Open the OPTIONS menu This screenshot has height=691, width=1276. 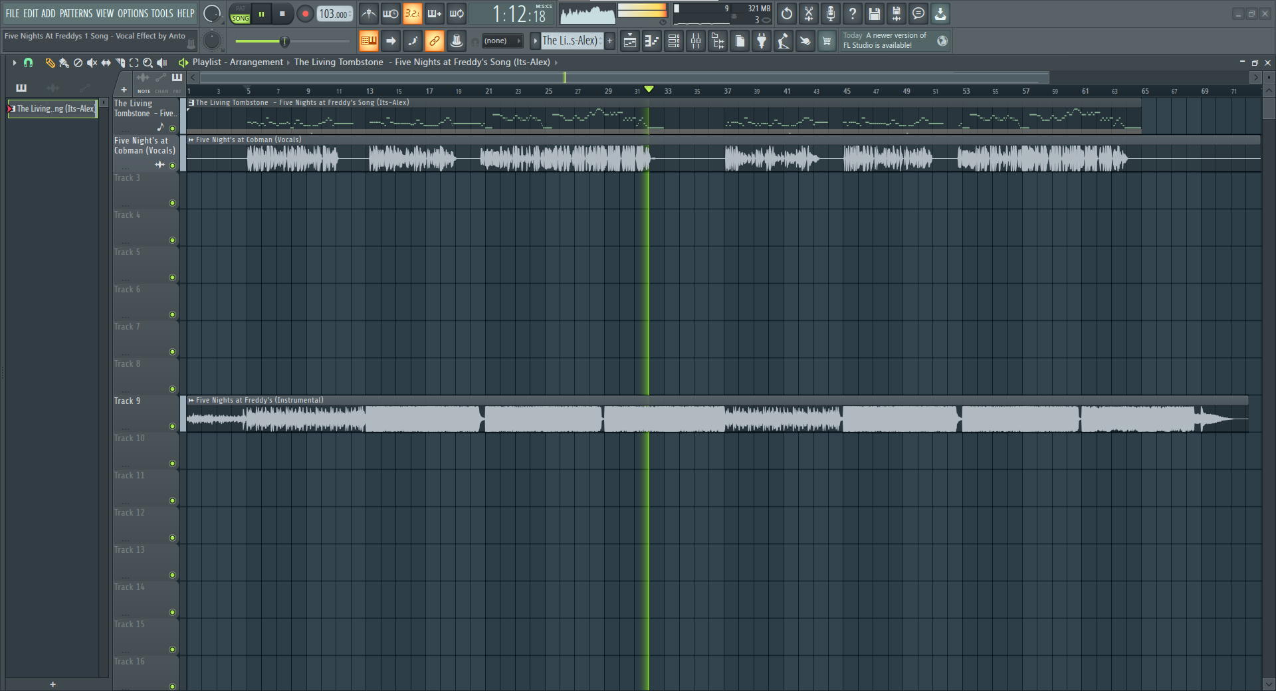(x=133, y=13)
